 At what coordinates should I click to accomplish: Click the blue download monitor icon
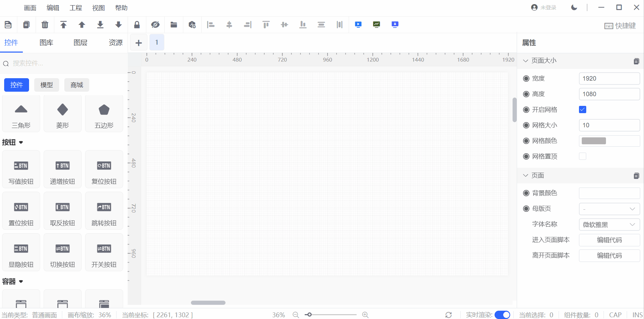pos(395,25)
